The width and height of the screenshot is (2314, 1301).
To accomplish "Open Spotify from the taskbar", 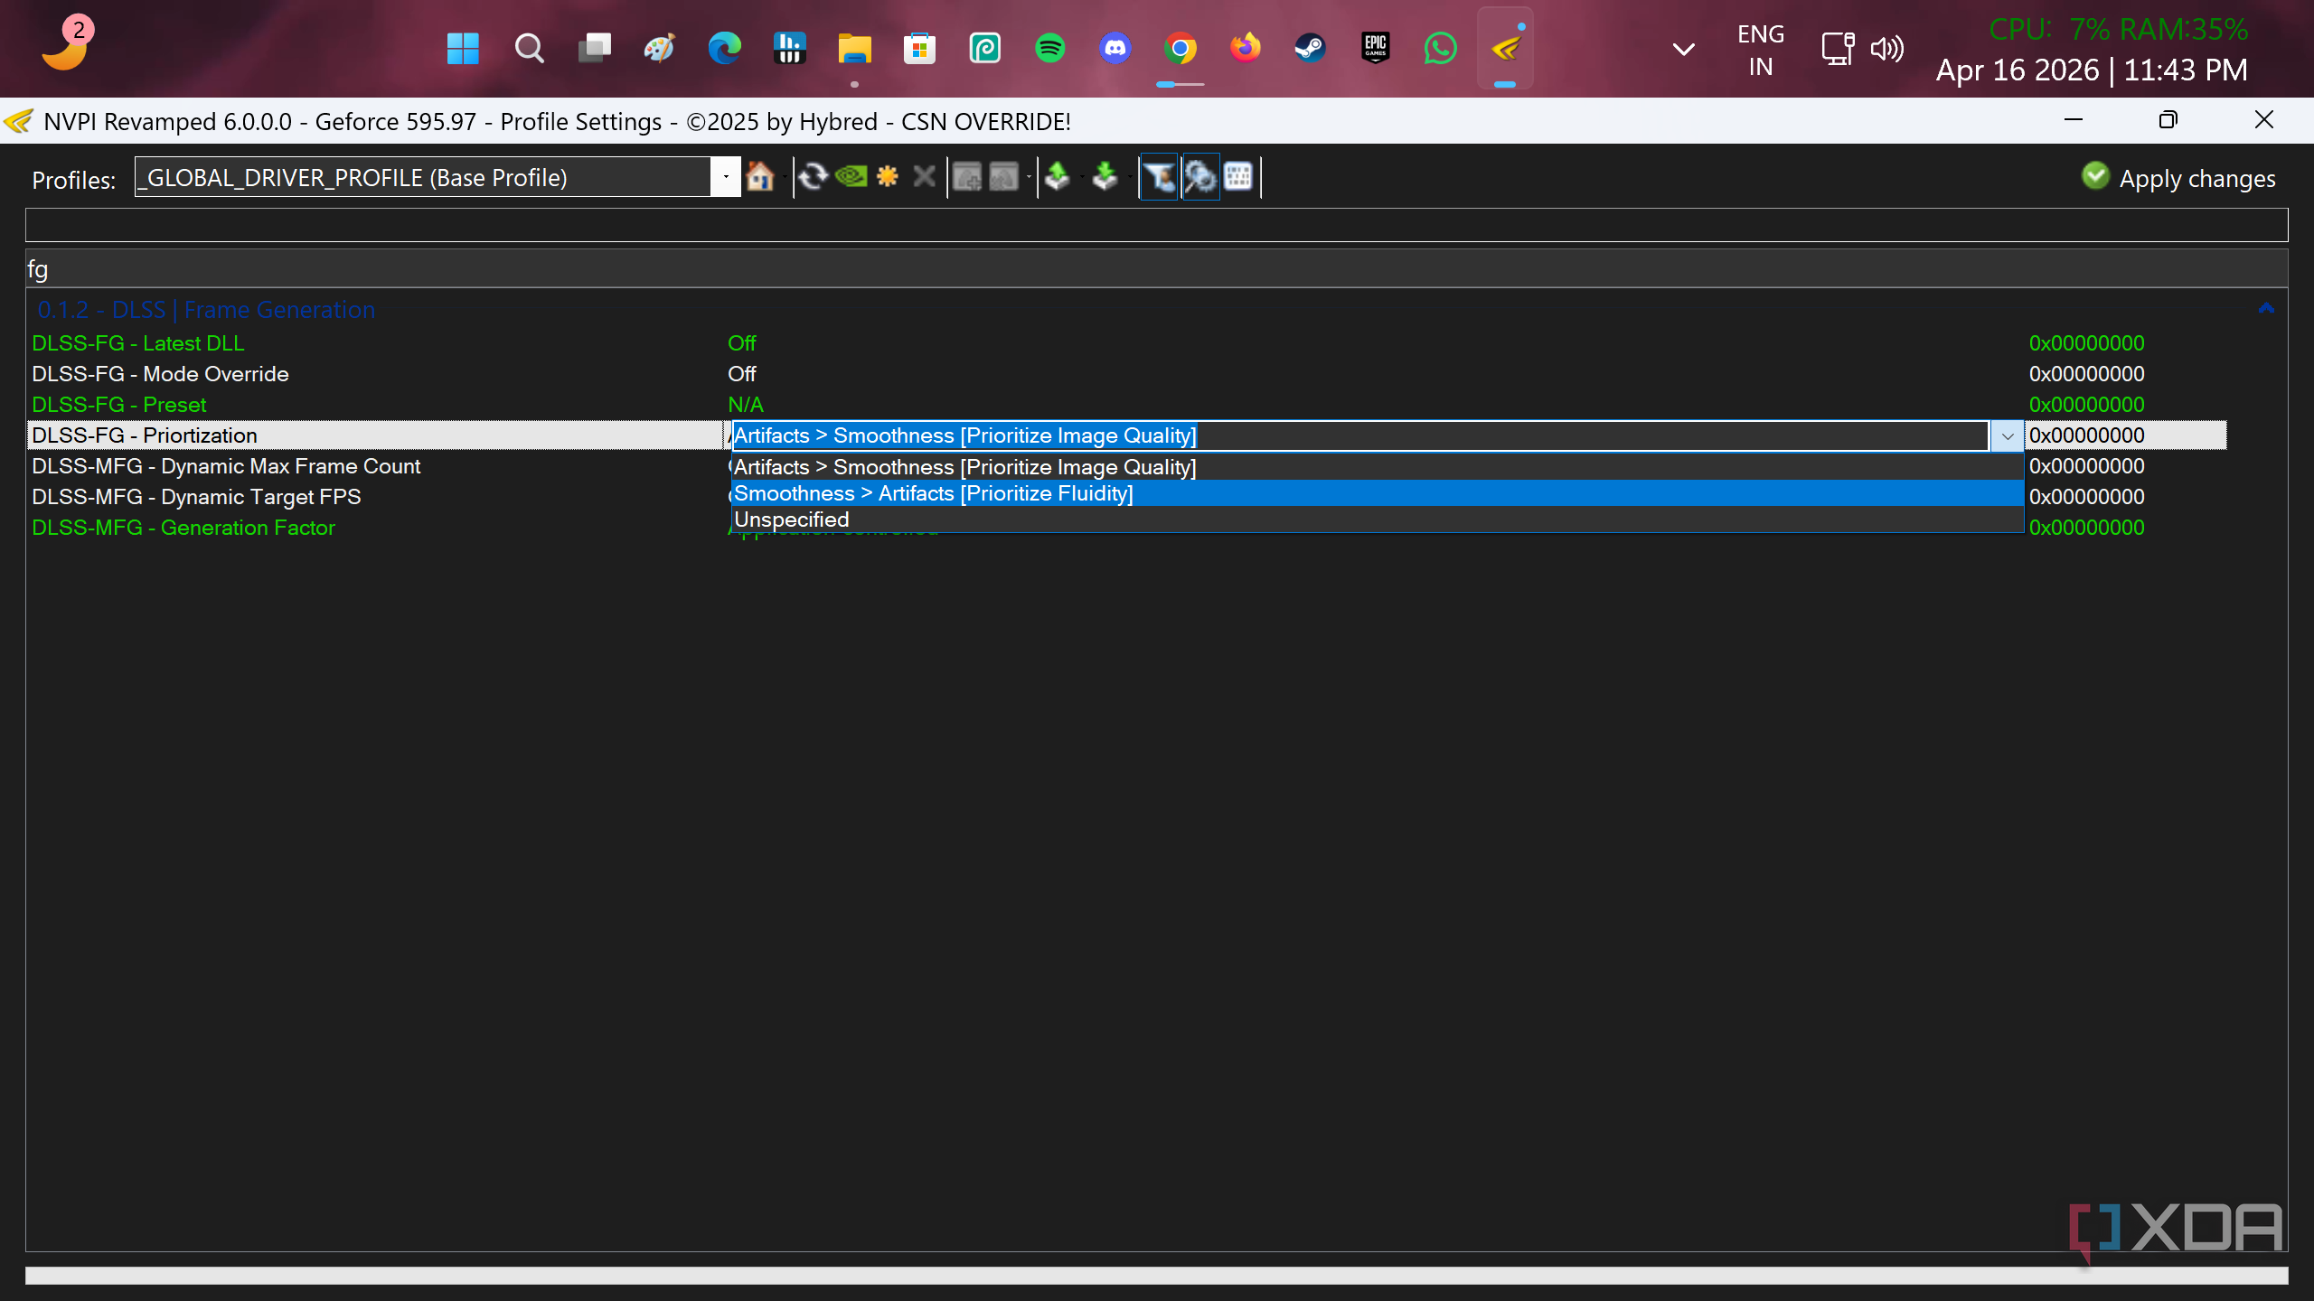I will point(1049,48).
